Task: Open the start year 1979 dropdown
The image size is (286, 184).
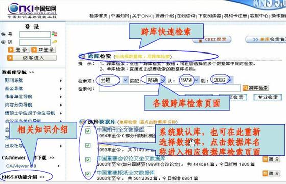Action: coord(197,80)
